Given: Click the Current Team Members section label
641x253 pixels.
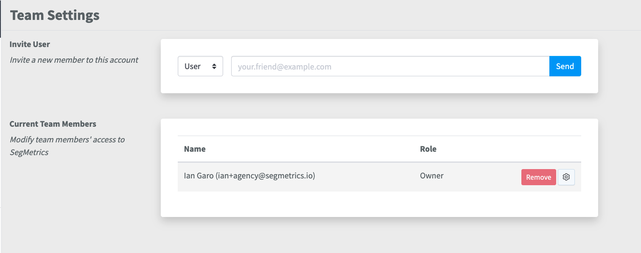Looking at the screenshot, I should (x=53, y=124).
